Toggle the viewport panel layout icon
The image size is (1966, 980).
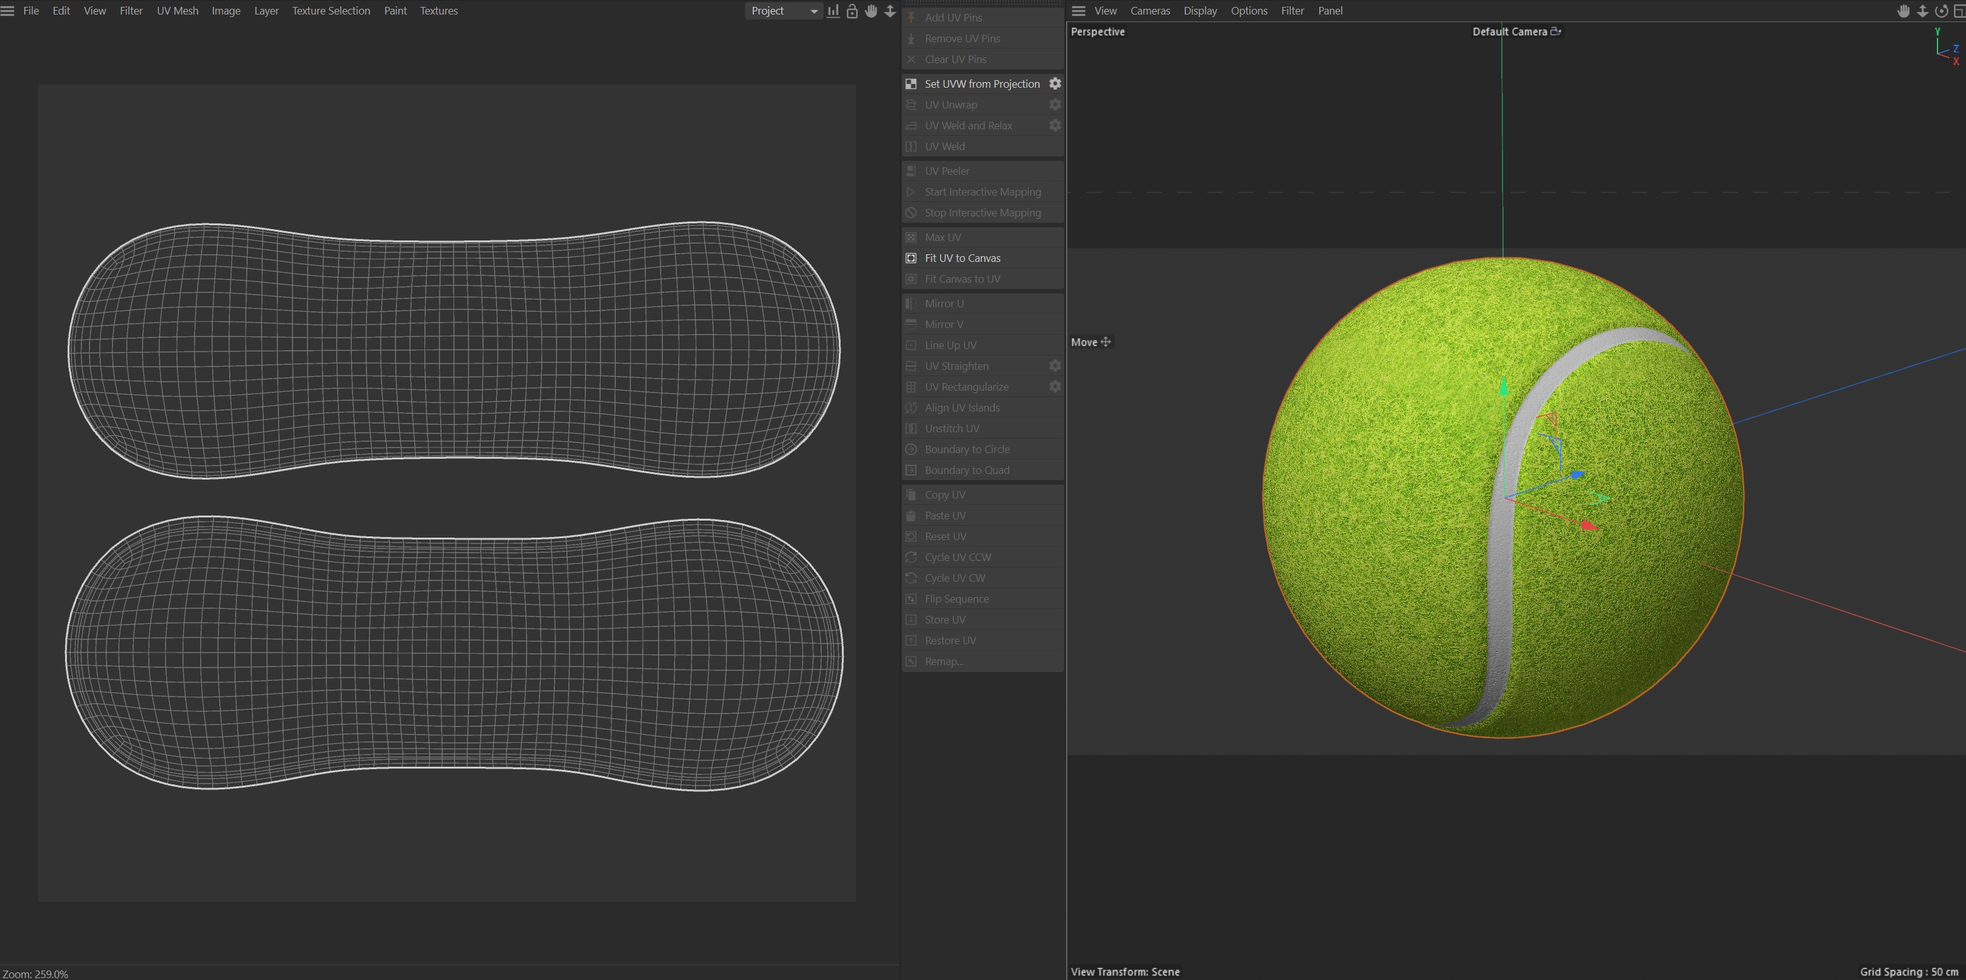coord(1958,11)
